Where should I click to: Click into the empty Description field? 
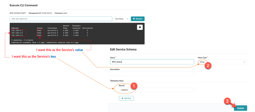coord(152,74)
